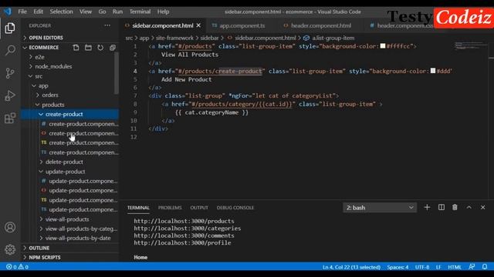Image resolution: width=494 pixels, height=277 pixels.
Task: Click errors and warnings count in status bar
Action: [17, 267]
